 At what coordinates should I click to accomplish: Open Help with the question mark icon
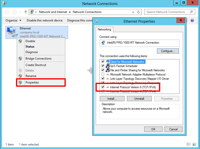point(192,20)
